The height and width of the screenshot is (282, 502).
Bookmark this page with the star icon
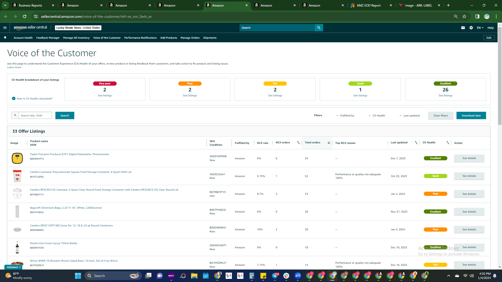coord(464,16)
